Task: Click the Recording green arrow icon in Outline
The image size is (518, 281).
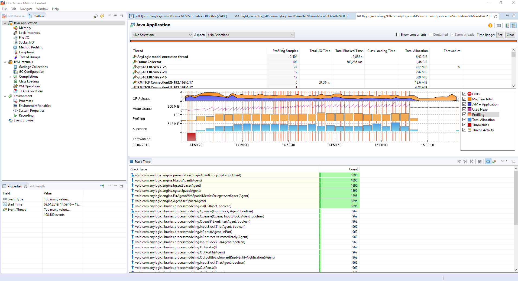Action: point(15,115)
